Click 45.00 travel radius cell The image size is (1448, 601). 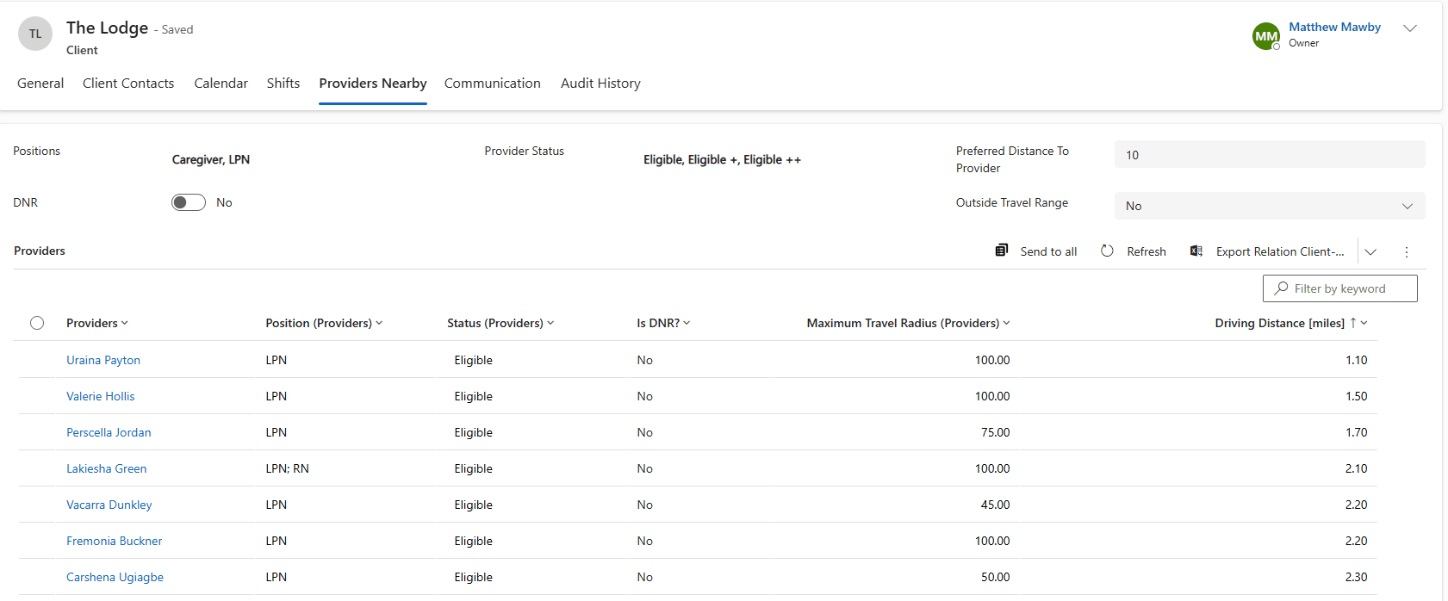point(995,505)
